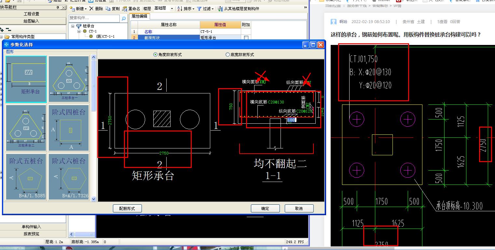Expand toolbar overflow chevron
This screenshot has width=495, height=250.
coord(306,7)
